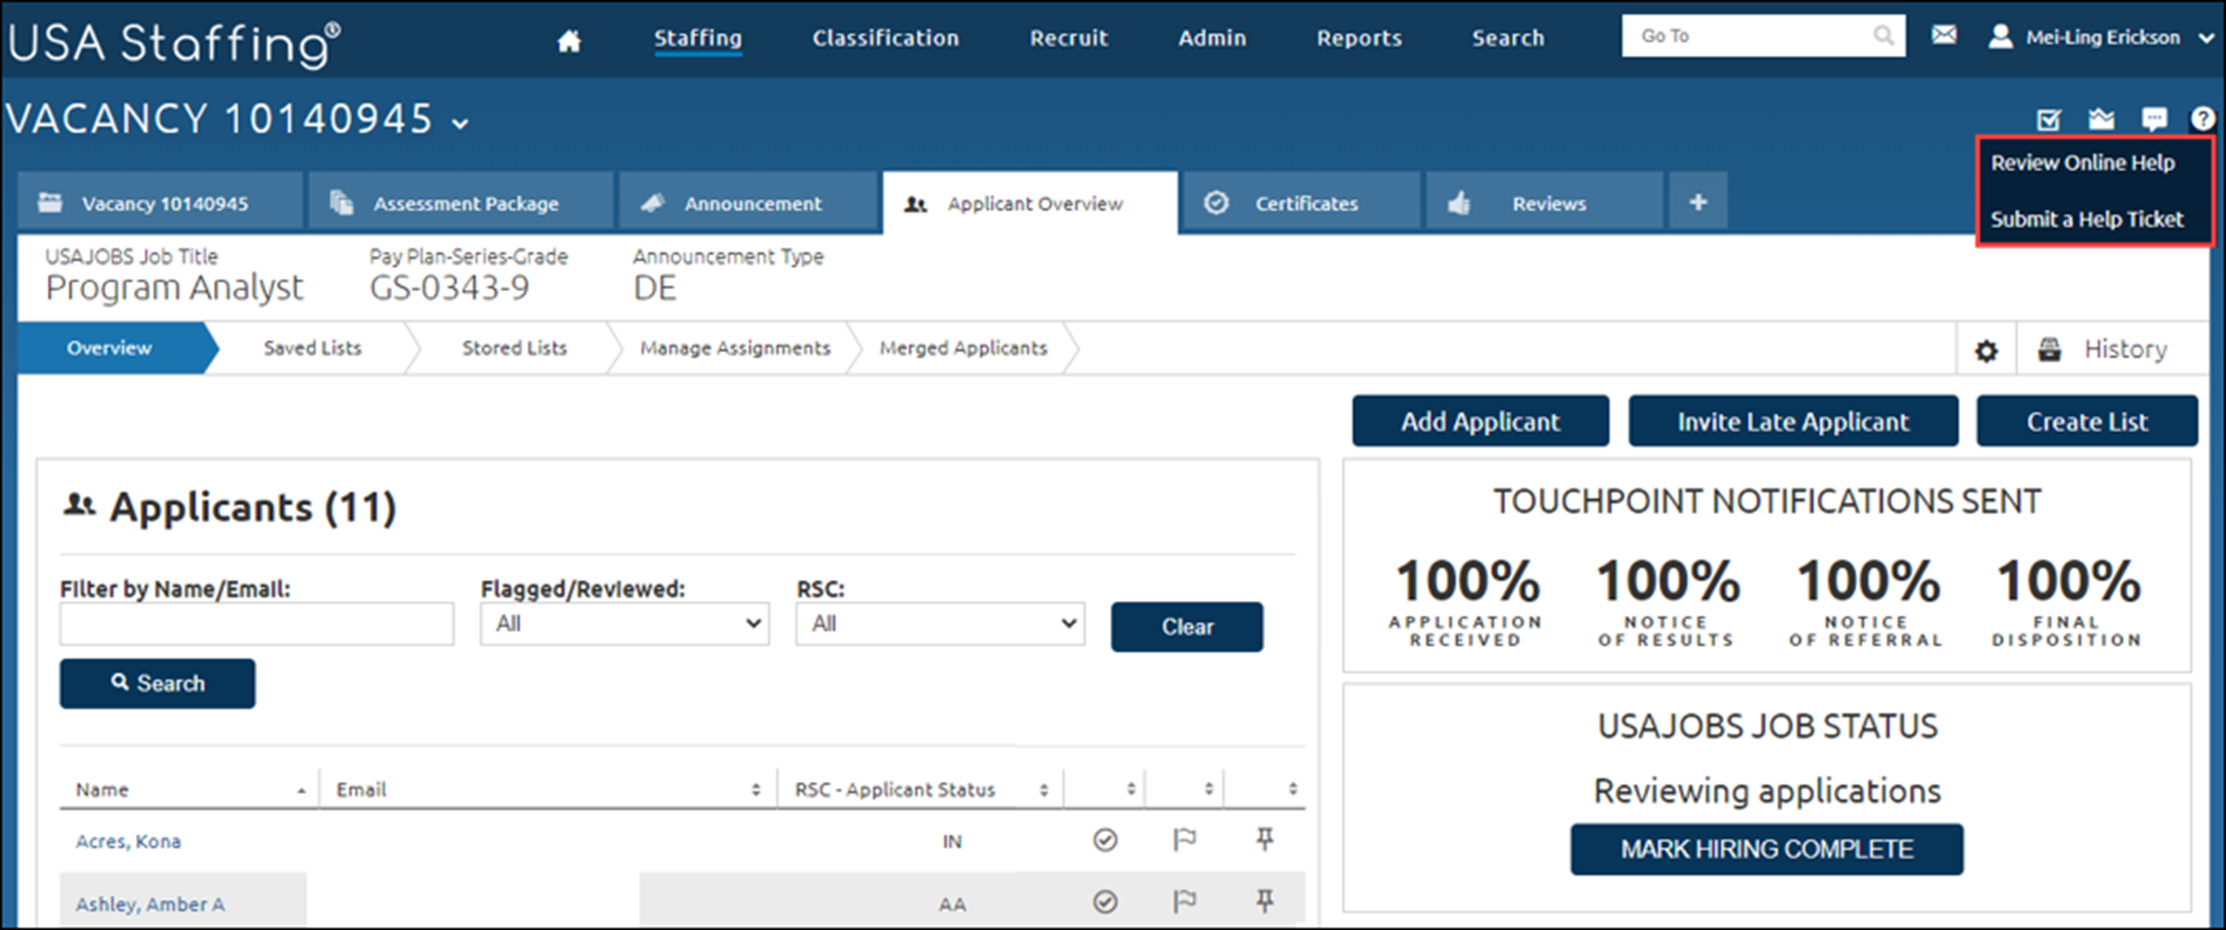Image resolution: width=2226 pixels, height=930 pixels.
Task: Click the Invite Late Applicant button
Action: pos(1793,421)
